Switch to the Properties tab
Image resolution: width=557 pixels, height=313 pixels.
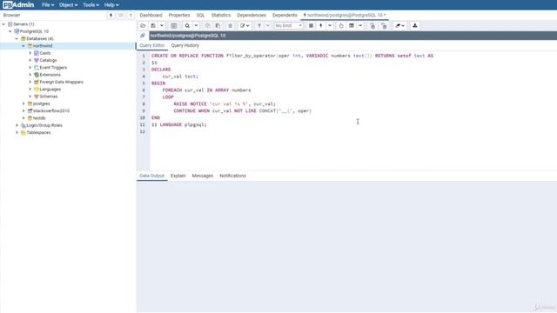(179, 16)
